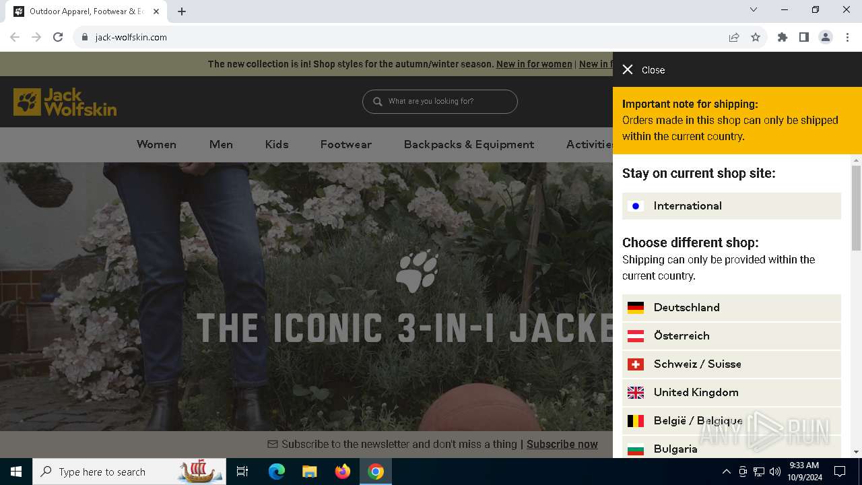Click the International flag icon
Image resolution: width=862 pixels, height=485 pixels.
point(636,206)
